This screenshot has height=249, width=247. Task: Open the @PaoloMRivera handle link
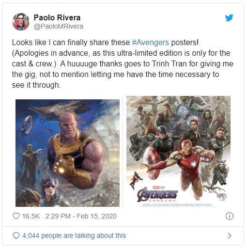click(59, 26)
